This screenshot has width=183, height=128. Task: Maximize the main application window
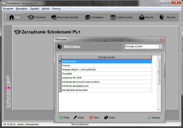coord(168,2)
